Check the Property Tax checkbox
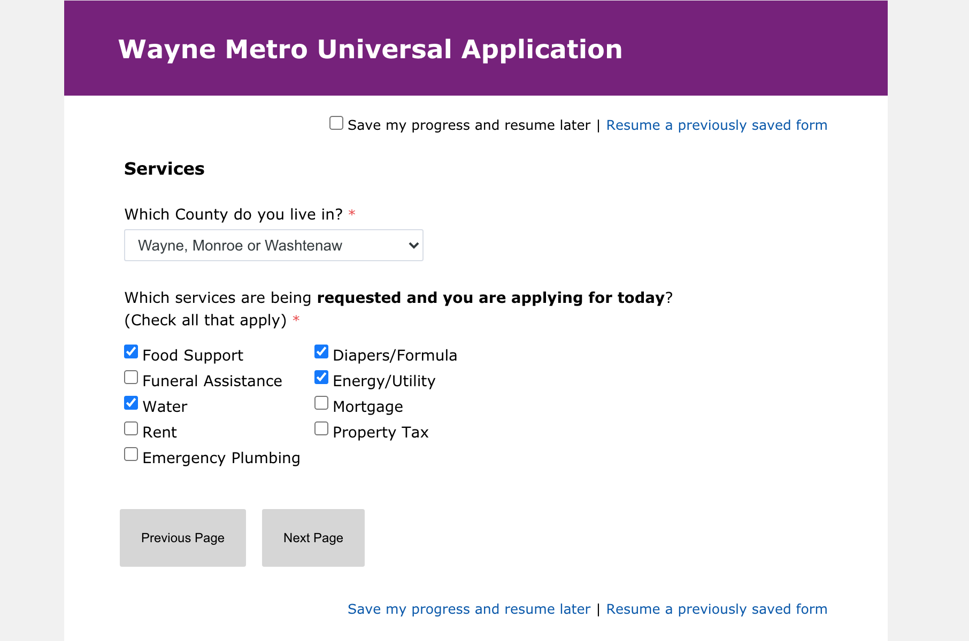Viewport: 969px width, 641px height. coord(321,428)
